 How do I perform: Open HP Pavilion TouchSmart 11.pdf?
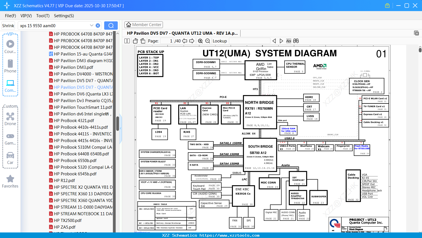click(81, 107)
